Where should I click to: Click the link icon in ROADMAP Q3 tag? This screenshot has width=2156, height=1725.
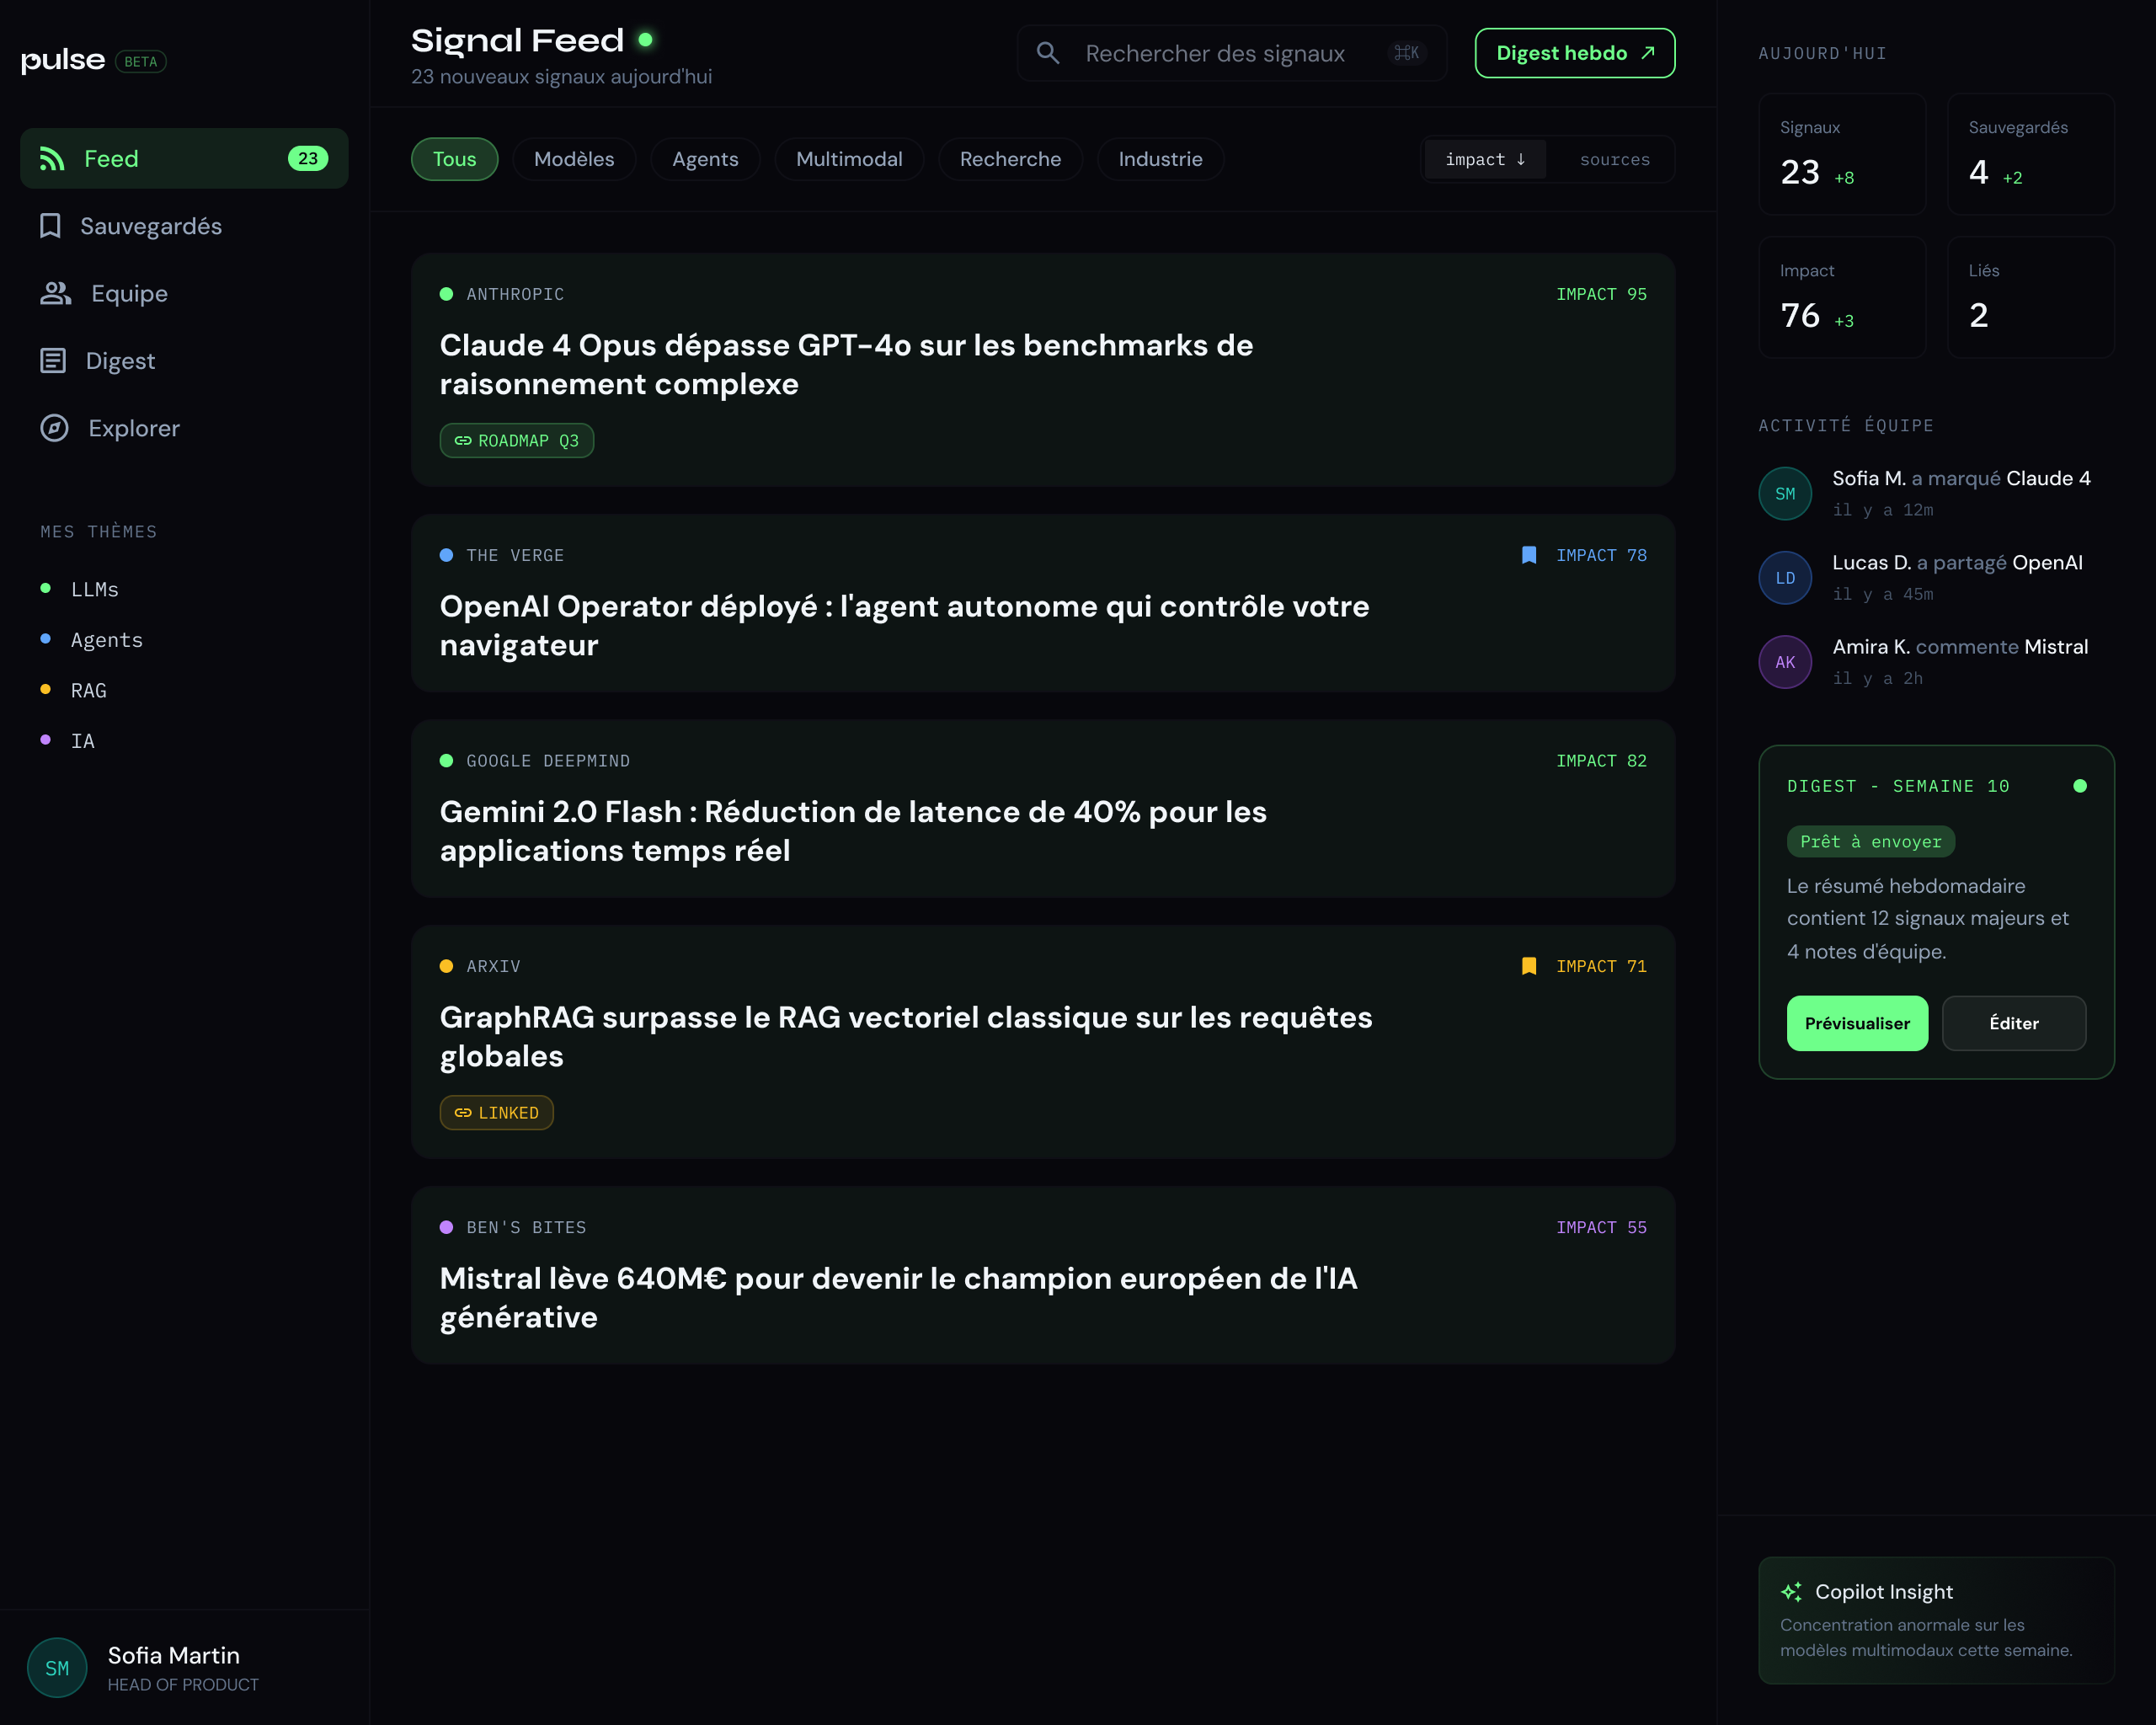point(463,441)
